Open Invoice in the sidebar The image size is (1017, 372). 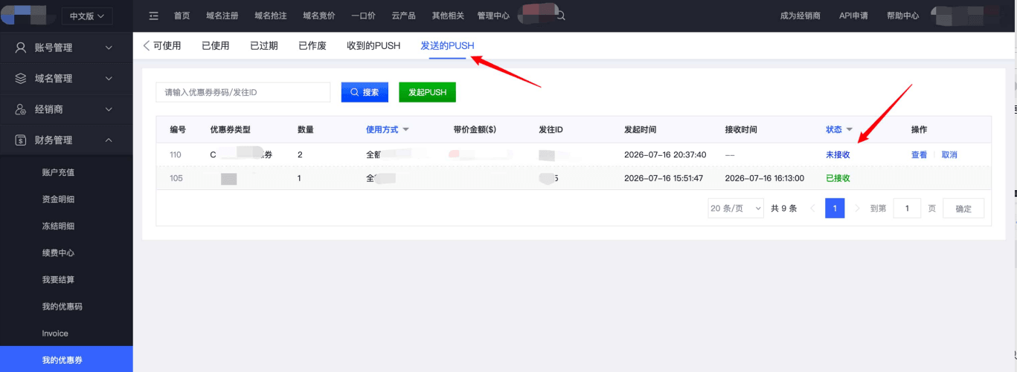click(x=55, y=333)
